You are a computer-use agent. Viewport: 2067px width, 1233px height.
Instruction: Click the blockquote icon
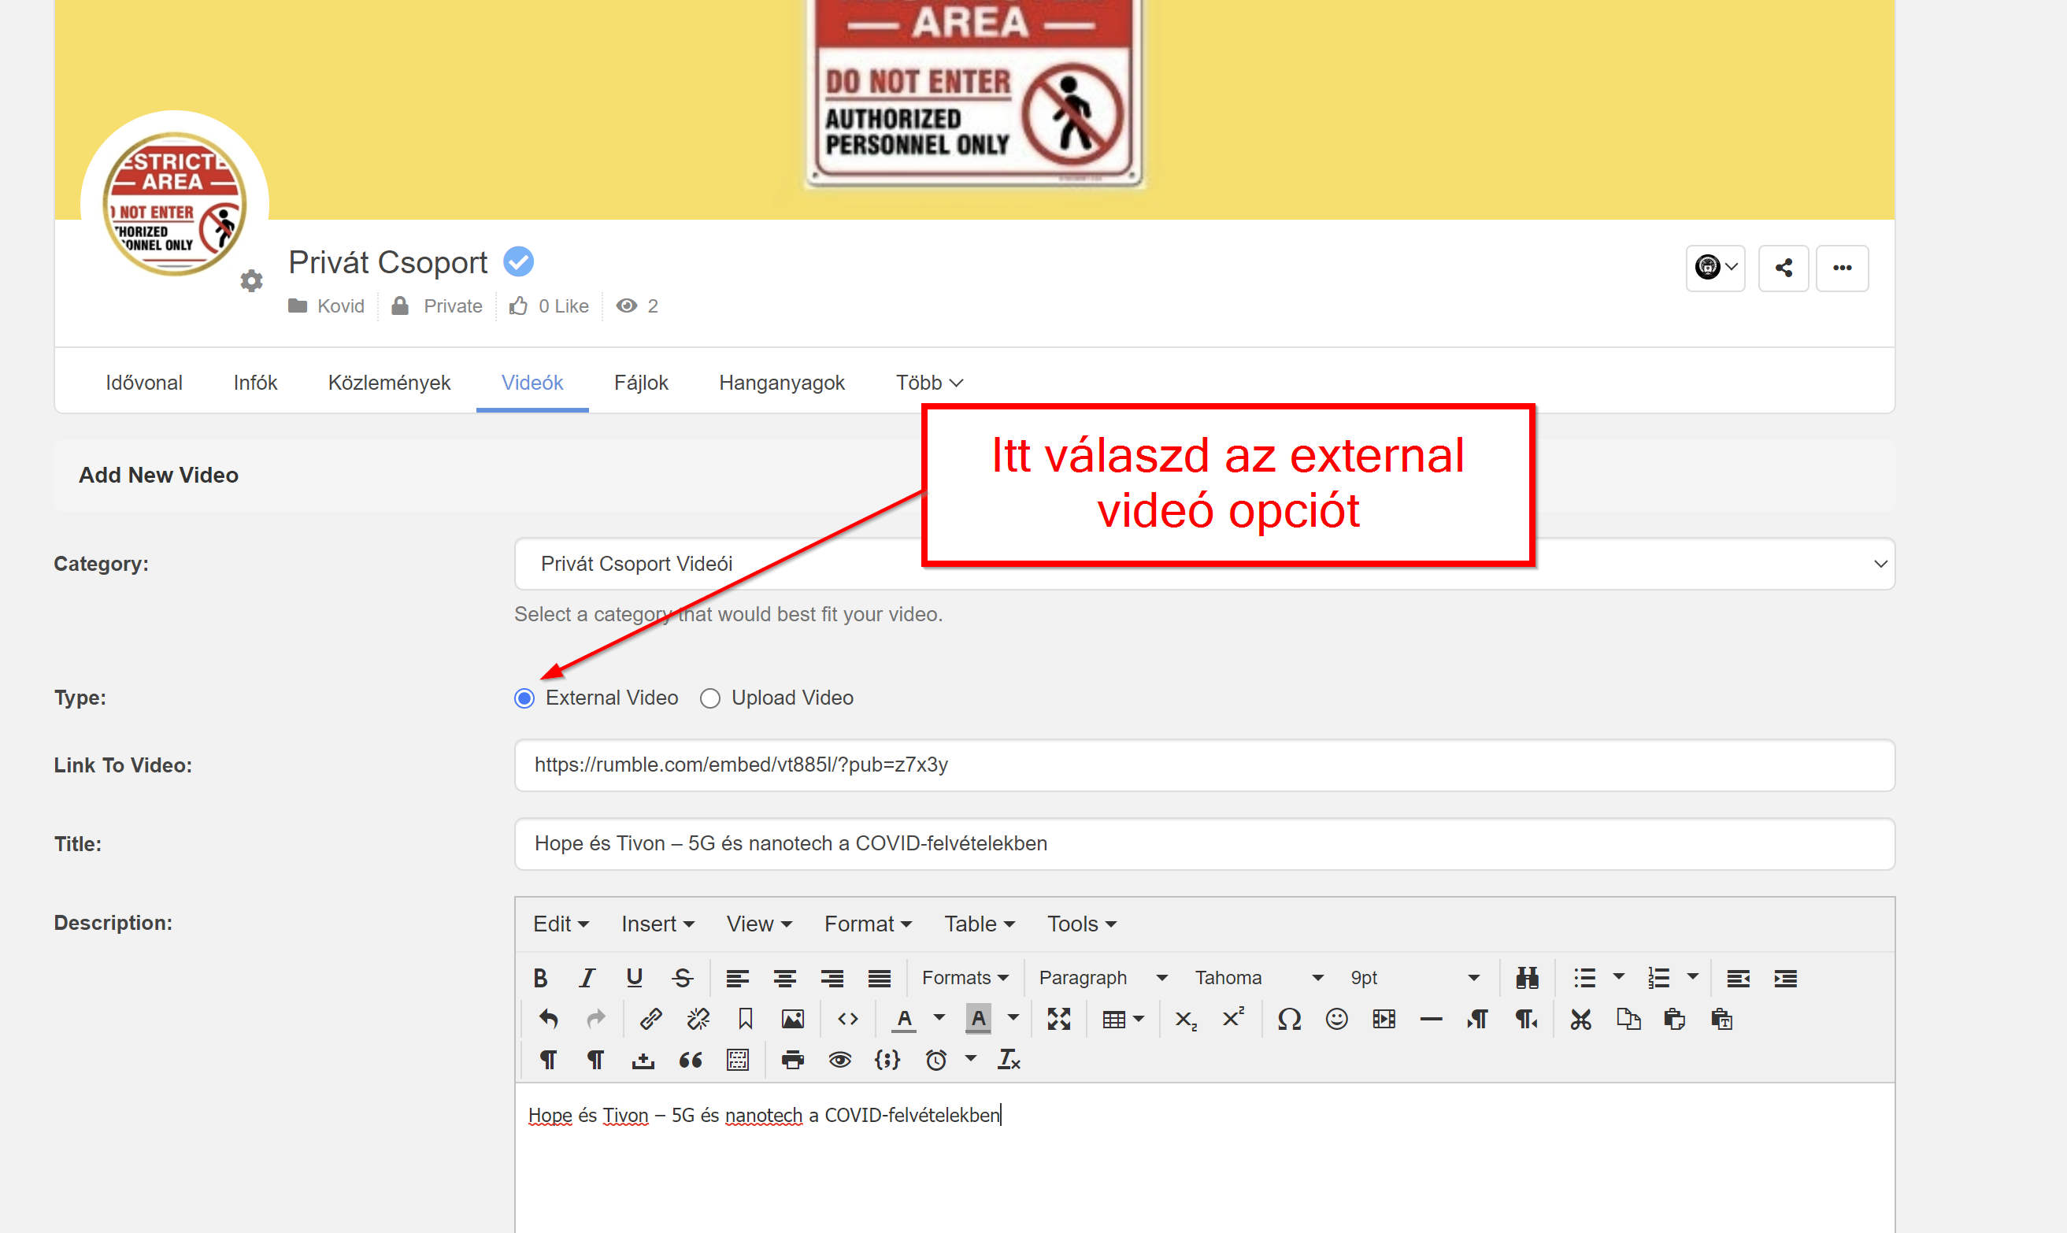690,1059
